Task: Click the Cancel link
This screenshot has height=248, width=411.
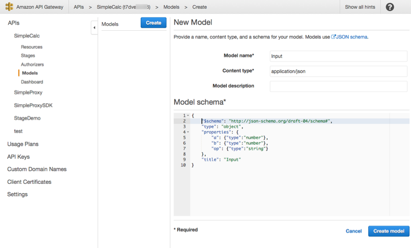Action: [353, 231]
